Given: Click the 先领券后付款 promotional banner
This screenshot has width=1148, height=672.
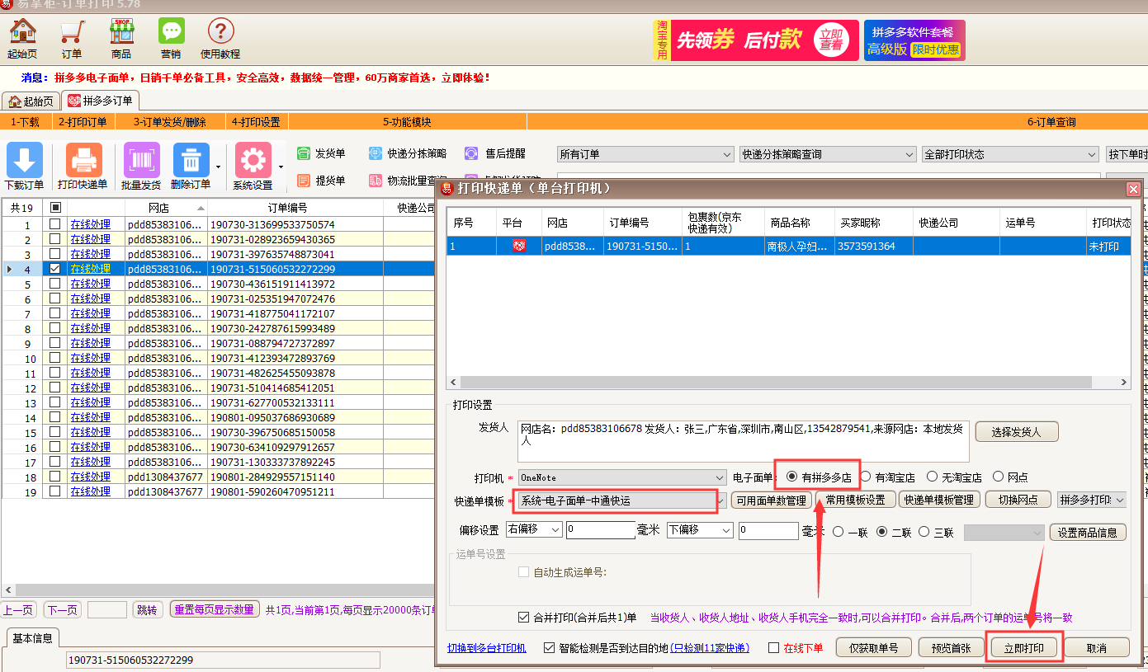Looking at the screenshot, I should click(x=755, y=40).
